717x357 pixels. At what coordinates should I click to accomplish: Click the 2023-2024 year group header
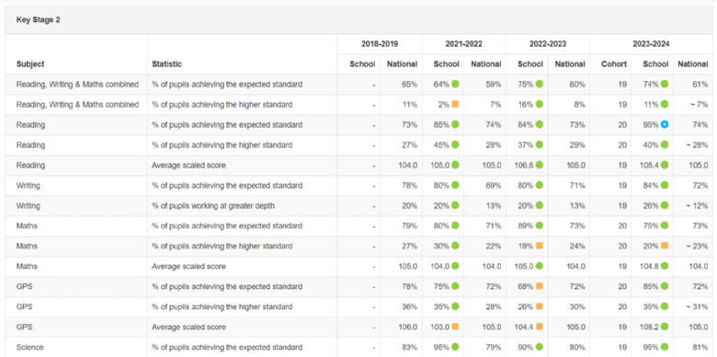(x=651, y=44)
